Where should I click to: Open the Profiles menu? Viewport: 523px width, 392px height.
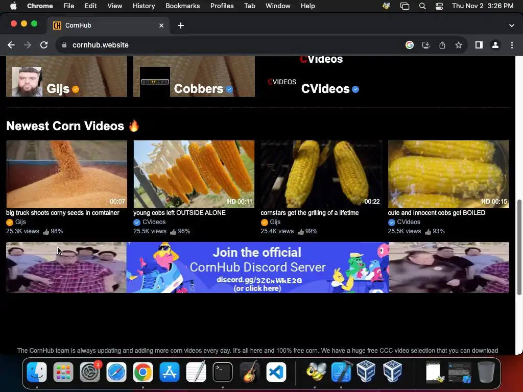(x=222, y=6)
